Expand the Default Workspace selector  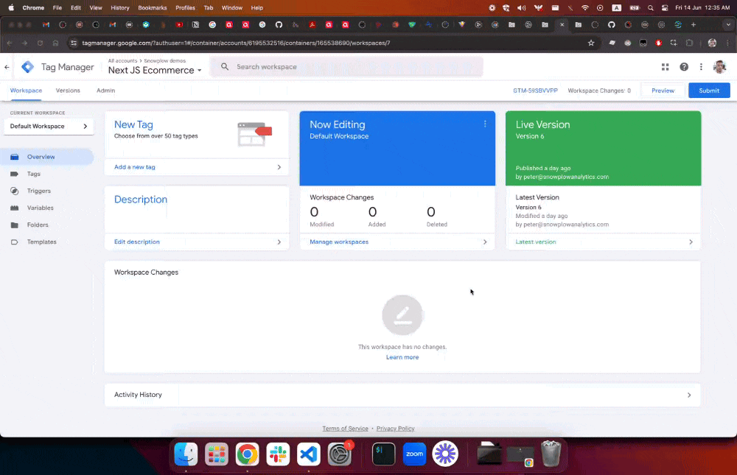coord(49,126)
